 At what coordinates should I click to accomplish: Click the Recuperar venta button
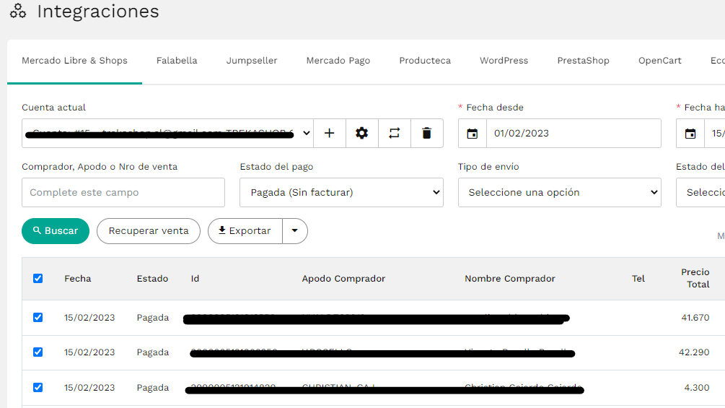pos(149,231)
